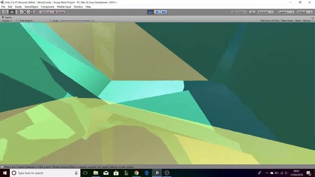Open the People icon in the taskbar
This screenshot has height=177, width=315.
[x=259, y=173]
